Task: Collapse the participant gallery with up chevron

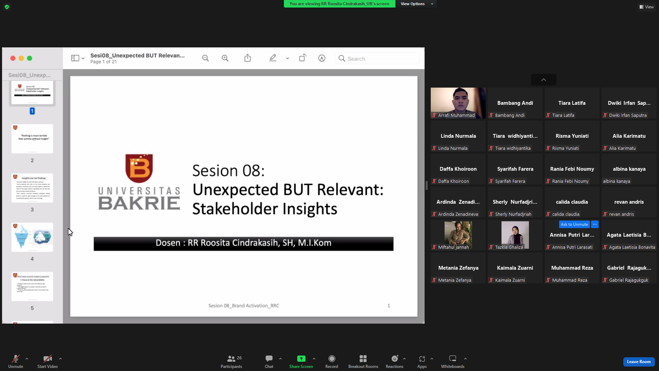Action: pos(544,80)
